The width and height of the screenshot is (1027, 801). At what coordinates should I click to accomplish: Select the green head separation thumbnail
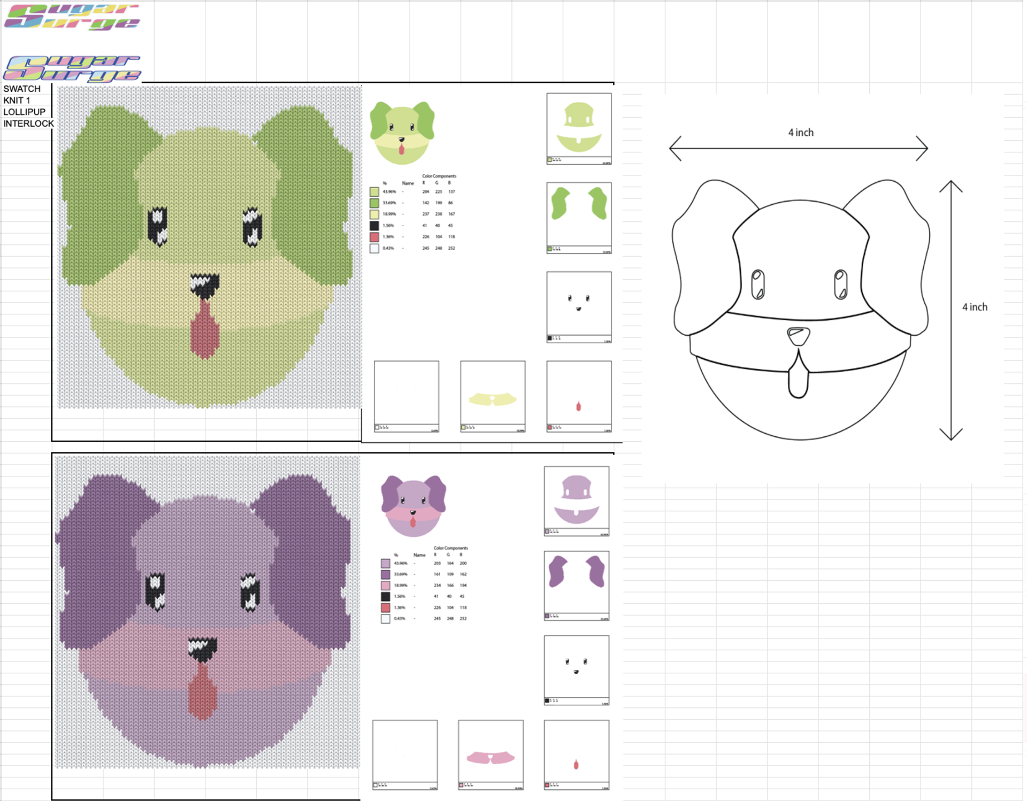pos(579,128)
